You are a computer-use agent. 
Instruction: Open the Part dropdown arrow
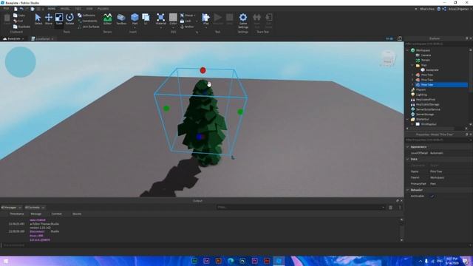click(x=135, y=28)
